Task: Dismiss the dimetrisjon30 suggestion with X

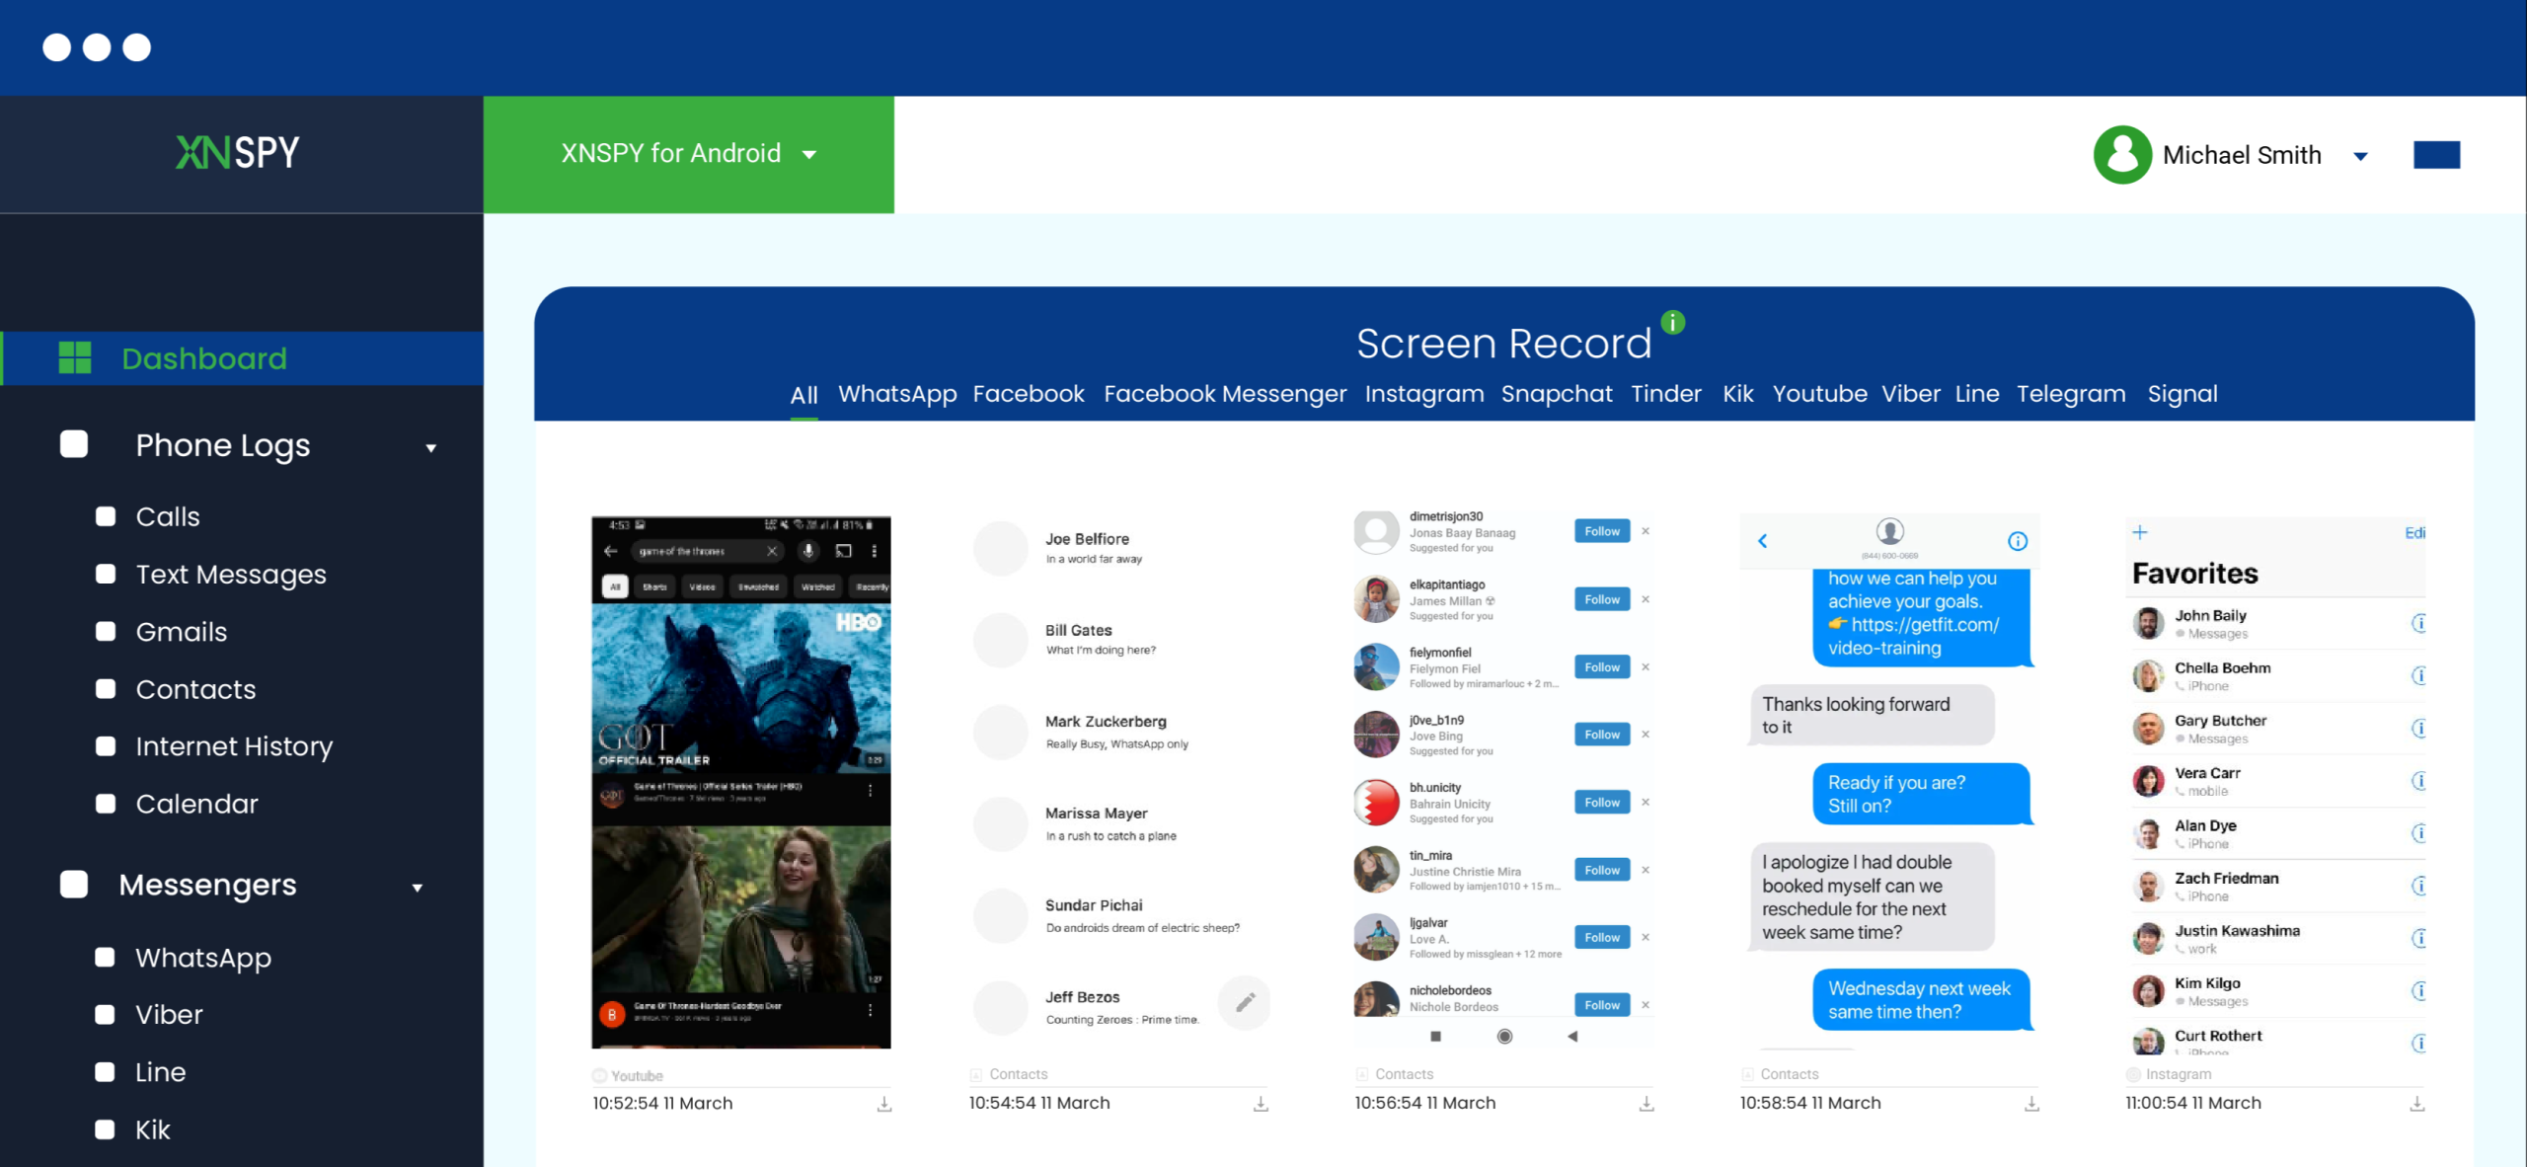Action: point(1646,531)
